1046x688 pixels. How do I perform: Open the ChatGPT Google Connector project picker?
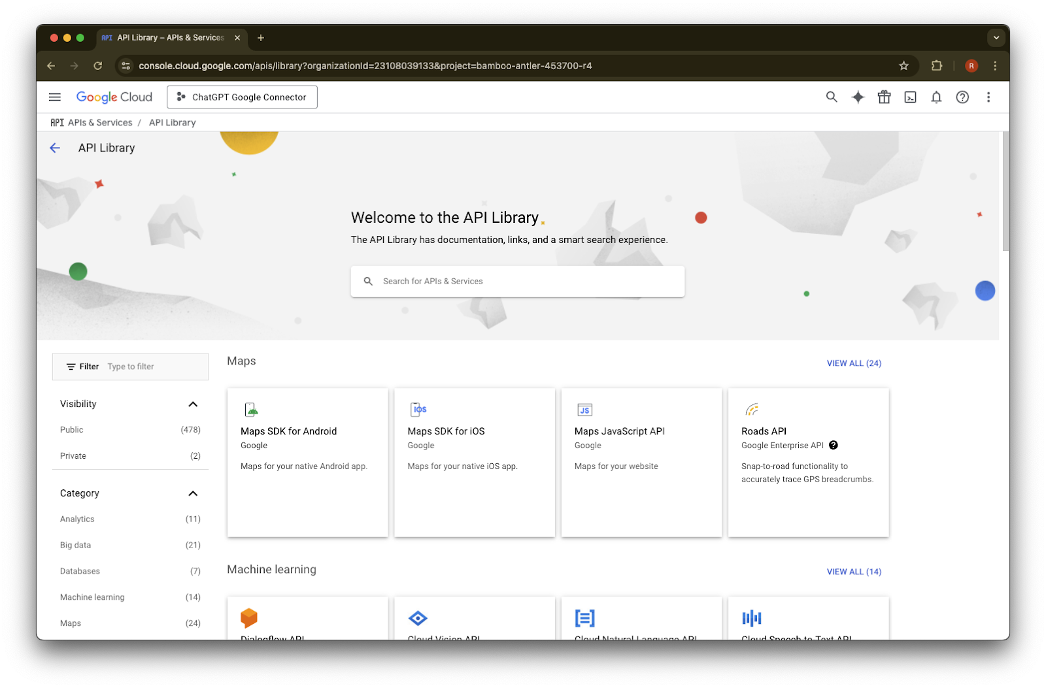[242, 97]
